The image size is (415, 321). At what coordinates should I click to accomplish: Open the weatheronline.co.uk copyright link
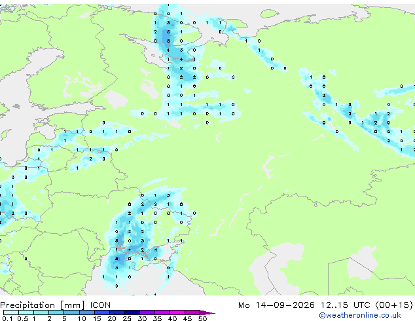[360, 315]
